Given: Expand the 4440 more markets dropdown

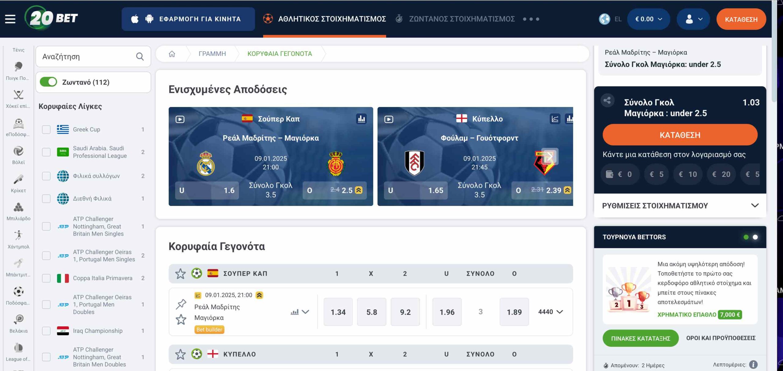Looking at the screenshot, I should click(550, 312).
